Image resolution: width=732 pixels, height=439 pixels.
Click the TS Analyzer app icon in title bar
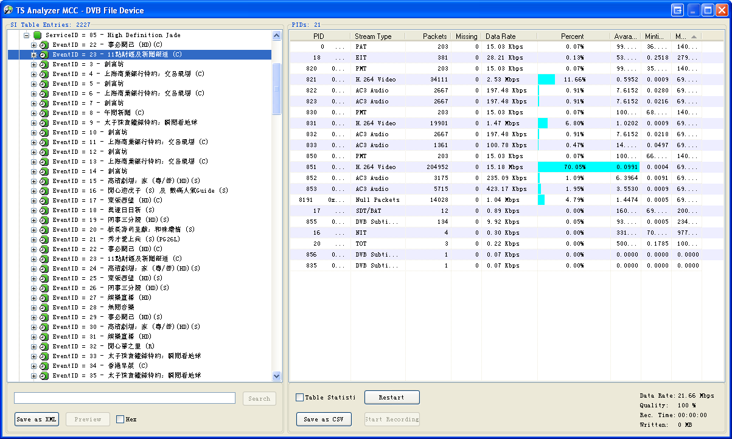(9, 10)
